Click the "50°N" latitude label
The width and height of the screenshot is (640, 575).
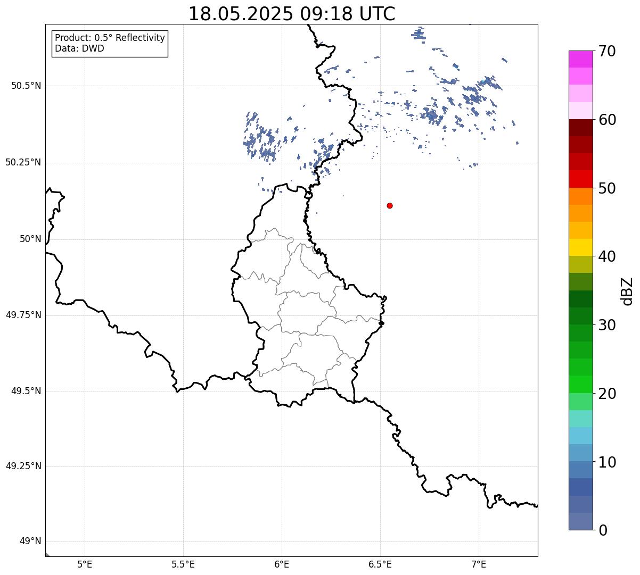coord(30,239)
